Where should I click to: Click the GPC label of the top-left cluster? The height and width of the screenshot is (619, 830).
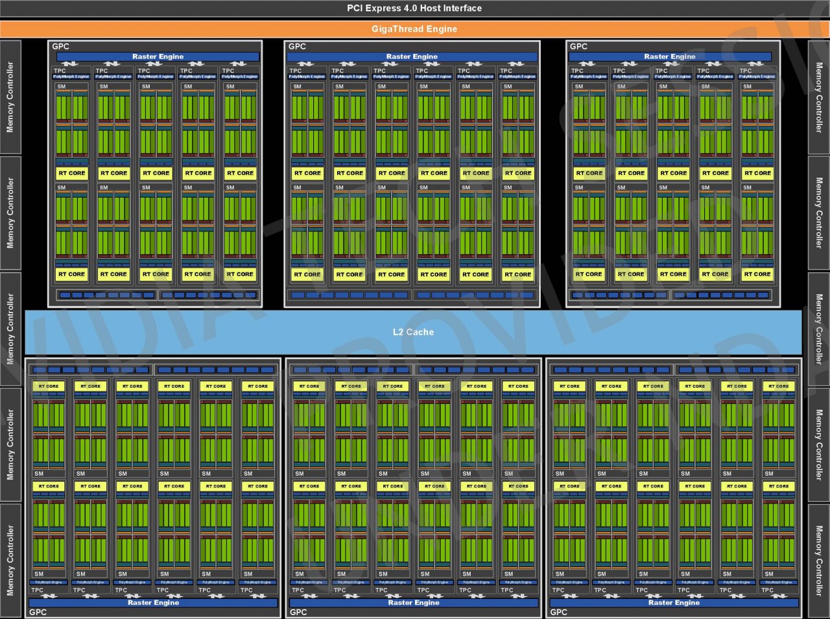[x=60, y=46]
